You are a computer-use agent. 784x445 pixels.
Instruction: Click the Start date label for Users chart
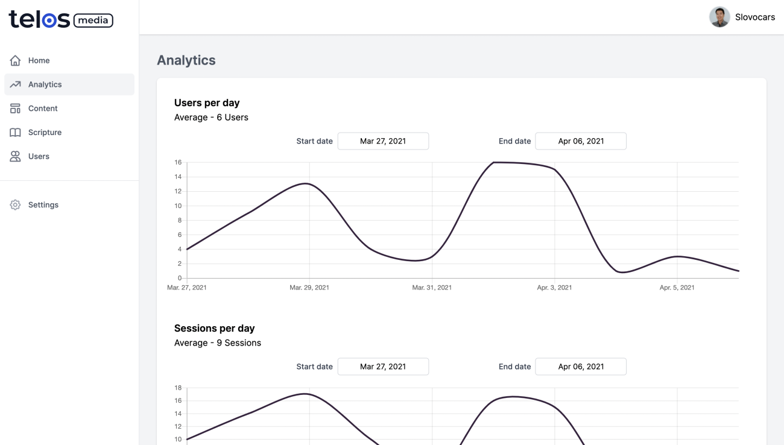click(314, 141)
